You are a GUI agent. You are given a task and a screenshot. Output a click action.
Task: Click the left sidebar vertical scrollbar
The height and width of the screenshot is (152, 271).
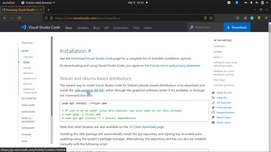(52, 76)
